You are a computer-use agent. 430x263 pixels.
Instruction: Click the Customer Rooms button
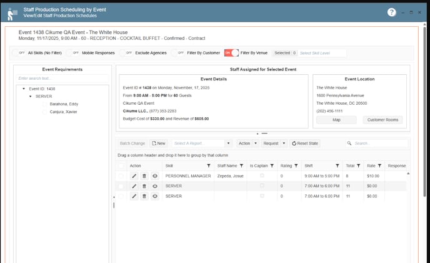click(382, 120)
